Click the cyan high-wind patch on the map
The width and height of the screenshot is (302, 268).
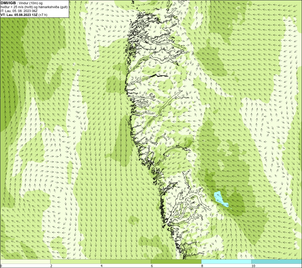[220, 199]
